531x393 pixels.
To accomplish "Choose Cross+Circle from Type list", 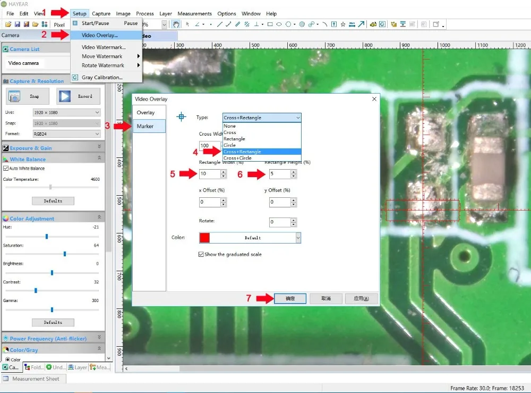I will [x=237, y=158].
